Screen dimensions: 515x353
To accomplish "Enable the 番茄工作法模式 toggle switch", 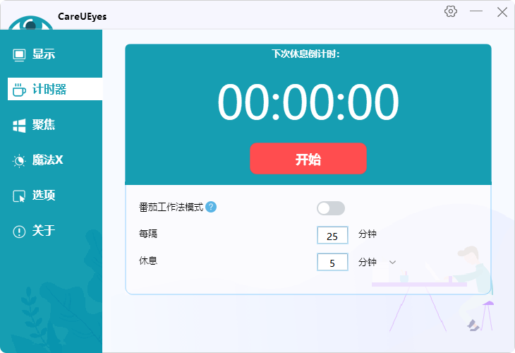I will pos(331,208).
